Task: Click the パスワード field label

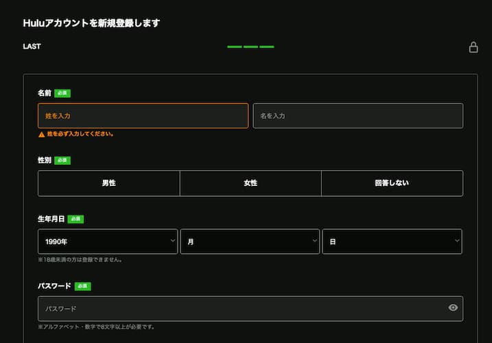Action: 54,286
